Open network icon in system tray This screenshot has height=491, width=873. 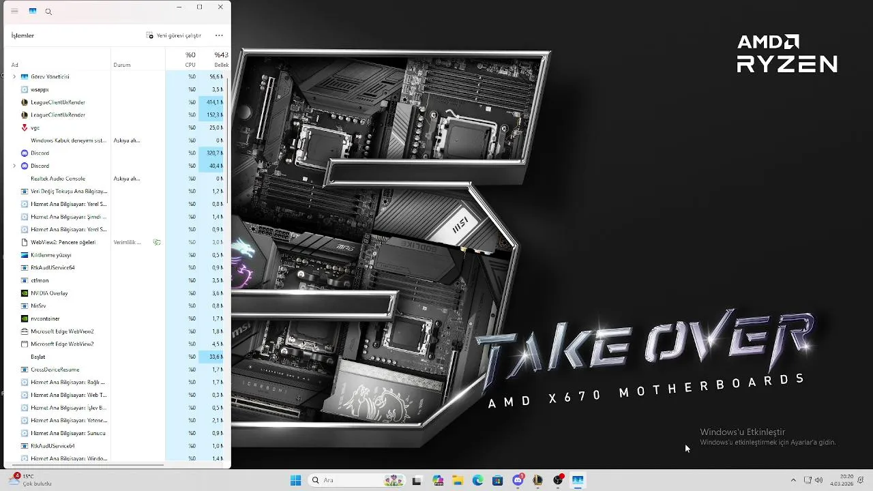click(x=808, y=480)
